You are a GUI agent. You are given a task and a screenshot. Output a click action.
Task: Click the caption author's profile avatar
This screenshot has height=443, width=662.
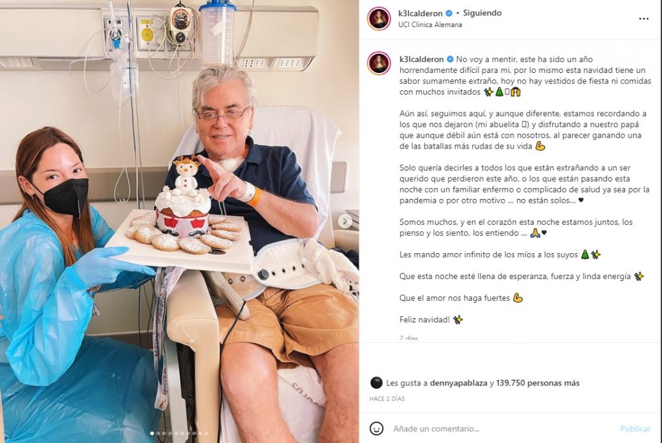379,63
